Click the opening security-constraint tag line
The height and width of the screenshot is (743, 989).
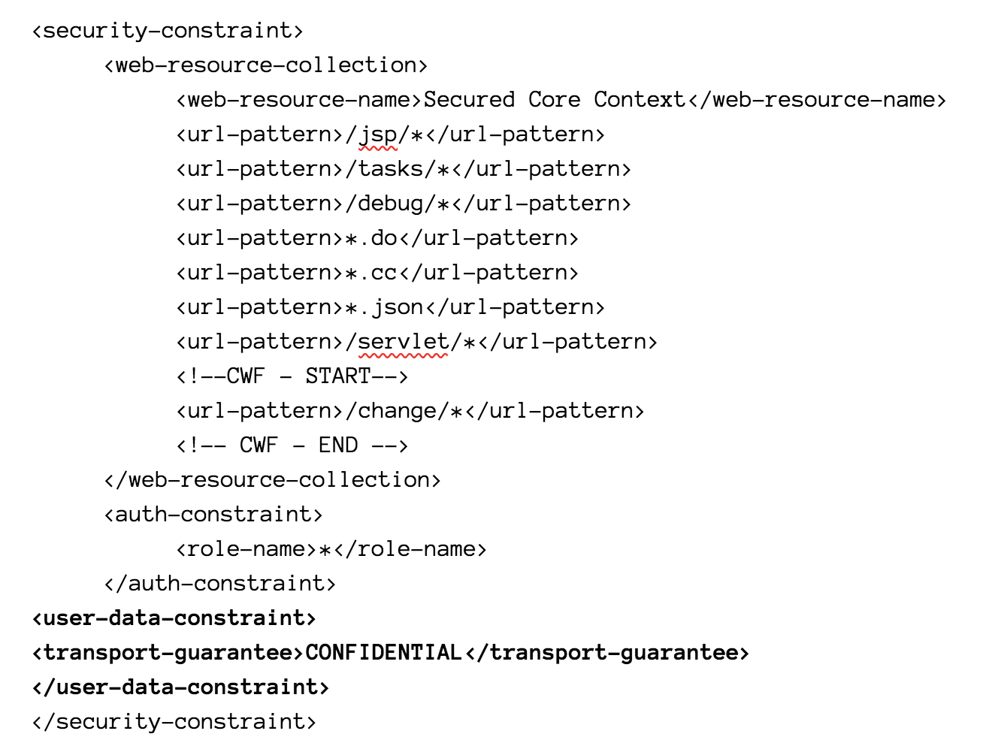168,31
